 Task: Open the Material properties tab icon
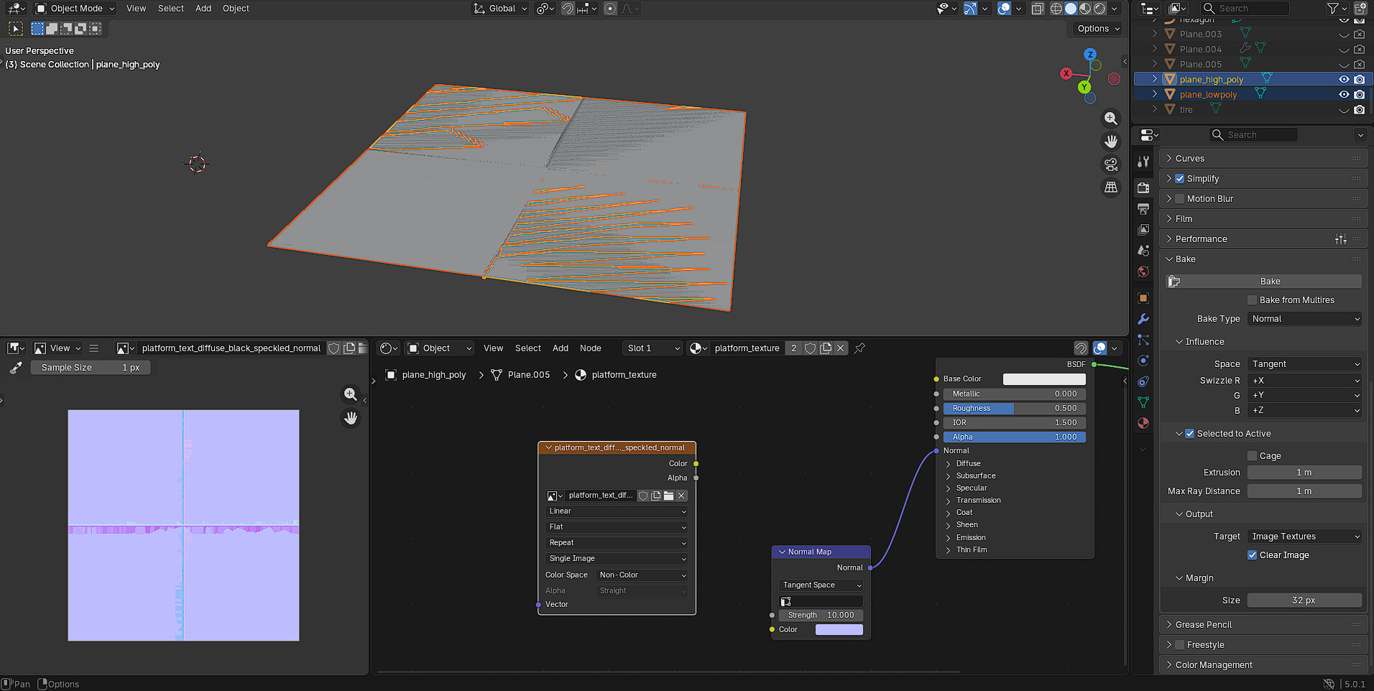[1143, 423]
